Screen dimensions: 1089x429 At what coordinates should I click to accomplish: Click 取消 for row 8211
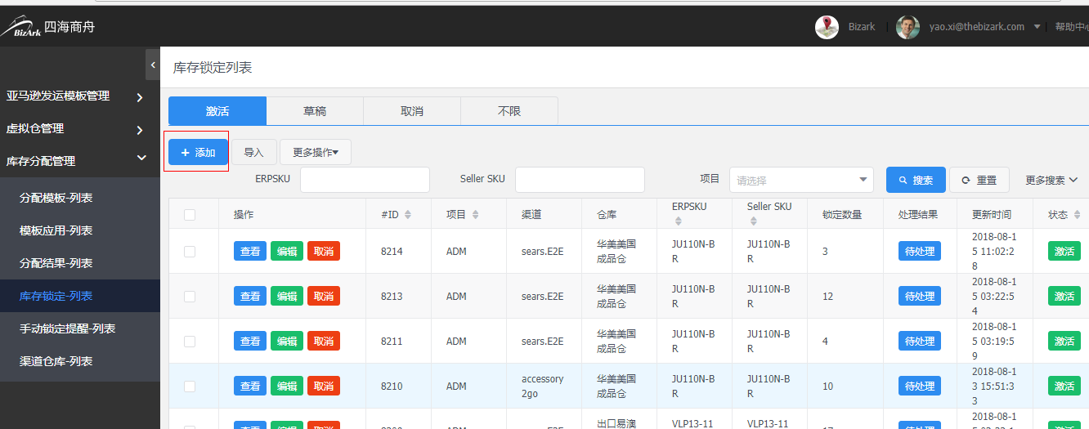pyautogui.click(x=324, y=341)
